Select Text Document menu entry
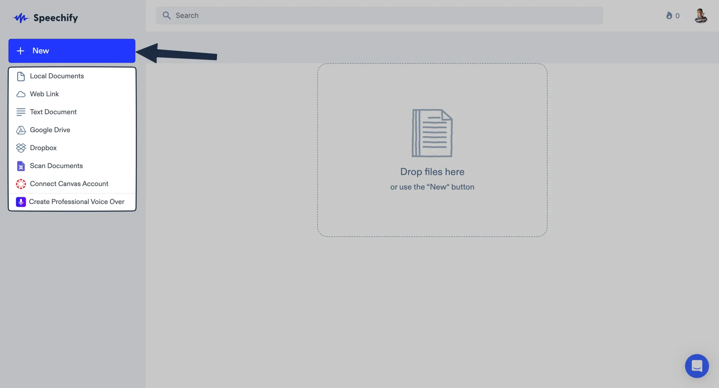The height and width of the screenshot is (388, 719). pyautogui.click(x=72, y=112)
